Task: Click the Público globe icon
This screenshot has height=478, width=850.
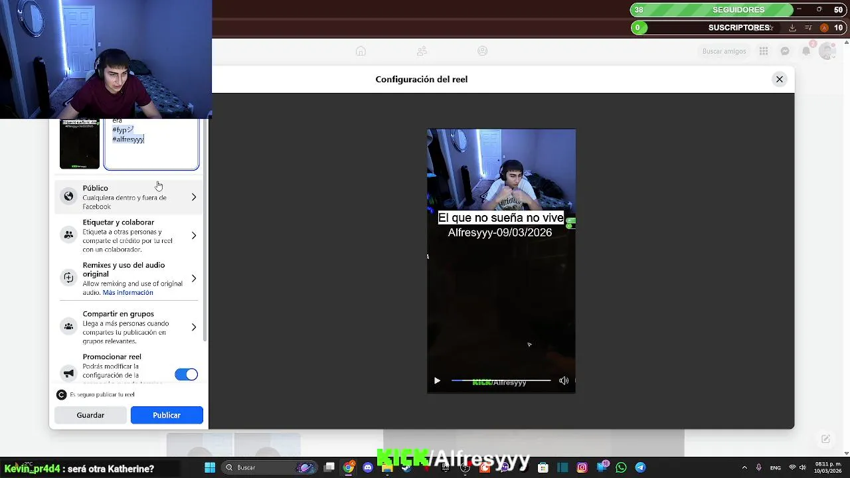Action: click(x=68, y=197)
